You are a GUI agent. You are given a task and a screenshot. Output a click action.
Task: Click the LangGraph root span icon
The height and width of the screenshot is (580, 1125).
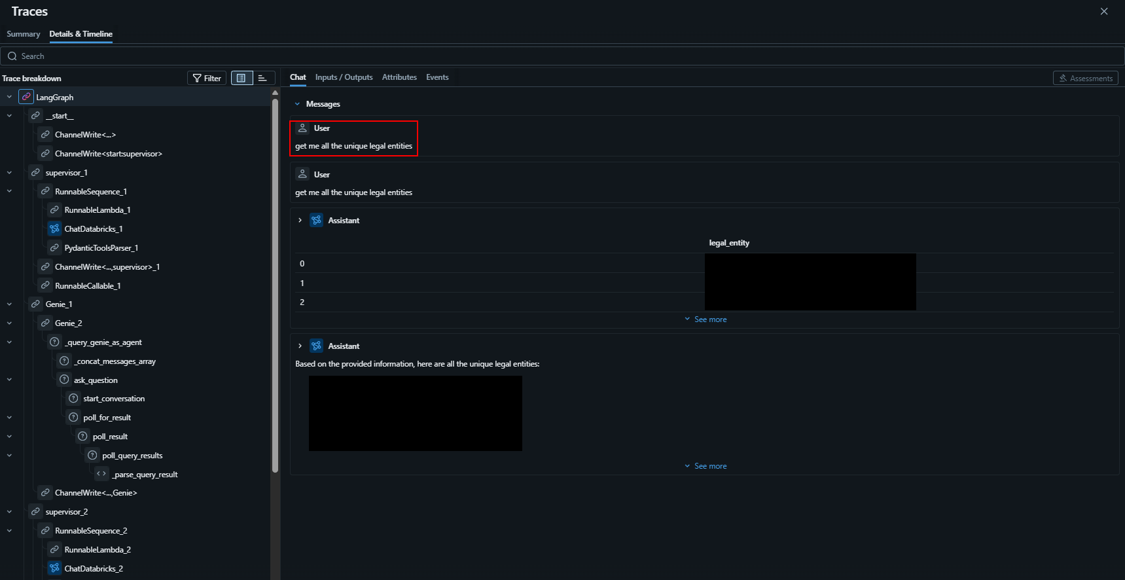(26, 97)
